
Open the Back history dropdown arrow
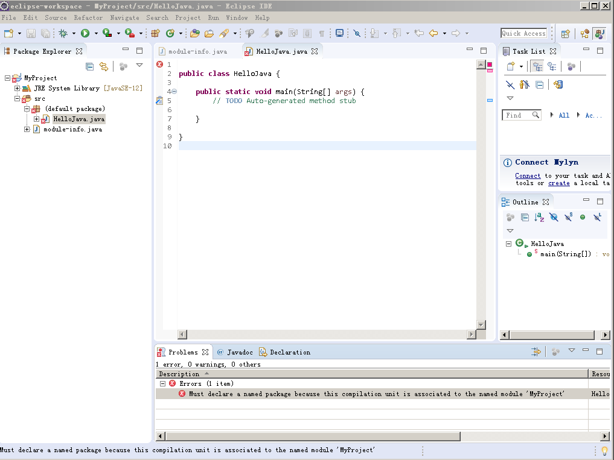pos(444,34)
